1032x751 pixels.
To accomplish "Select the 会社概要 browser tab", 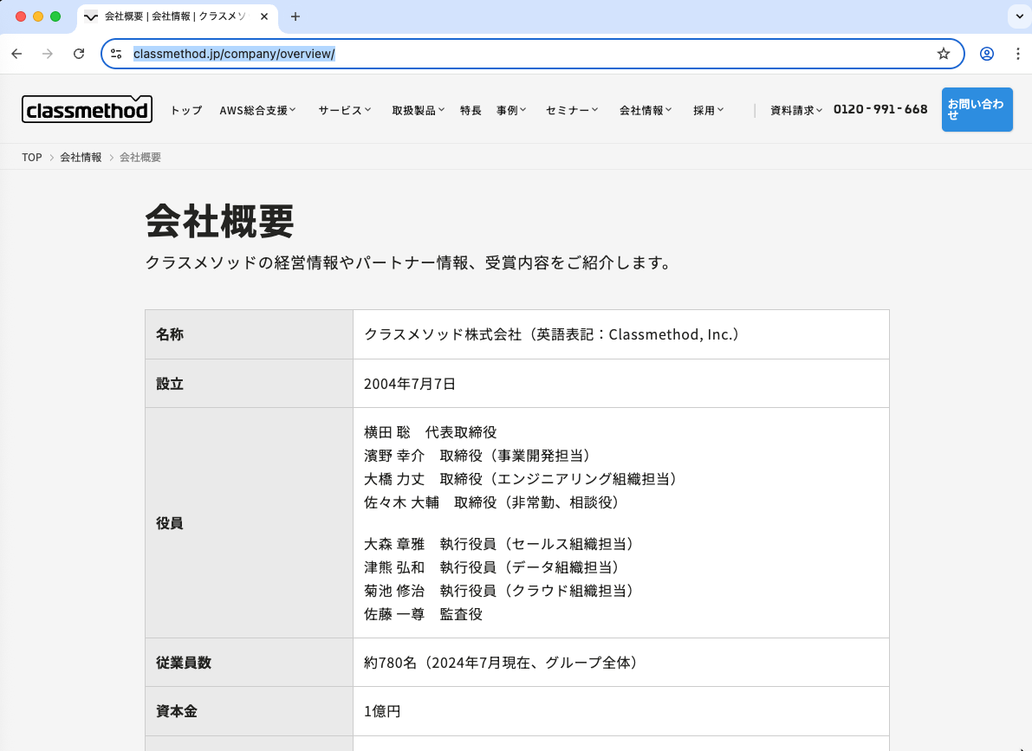I will (x=177, y=17).
